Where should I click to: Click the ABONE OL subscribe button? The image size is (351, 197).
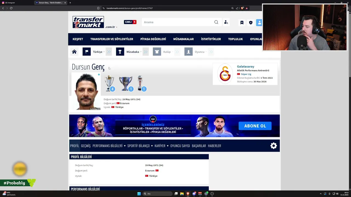pyautogui.click(x=255, y=126)
